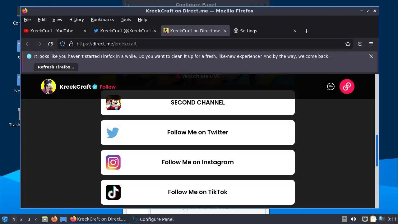Open the Save to Pocket icon

(x=360, y=44)
